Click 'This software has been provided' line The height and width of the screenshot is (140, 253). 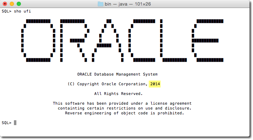tap(122, 103)
